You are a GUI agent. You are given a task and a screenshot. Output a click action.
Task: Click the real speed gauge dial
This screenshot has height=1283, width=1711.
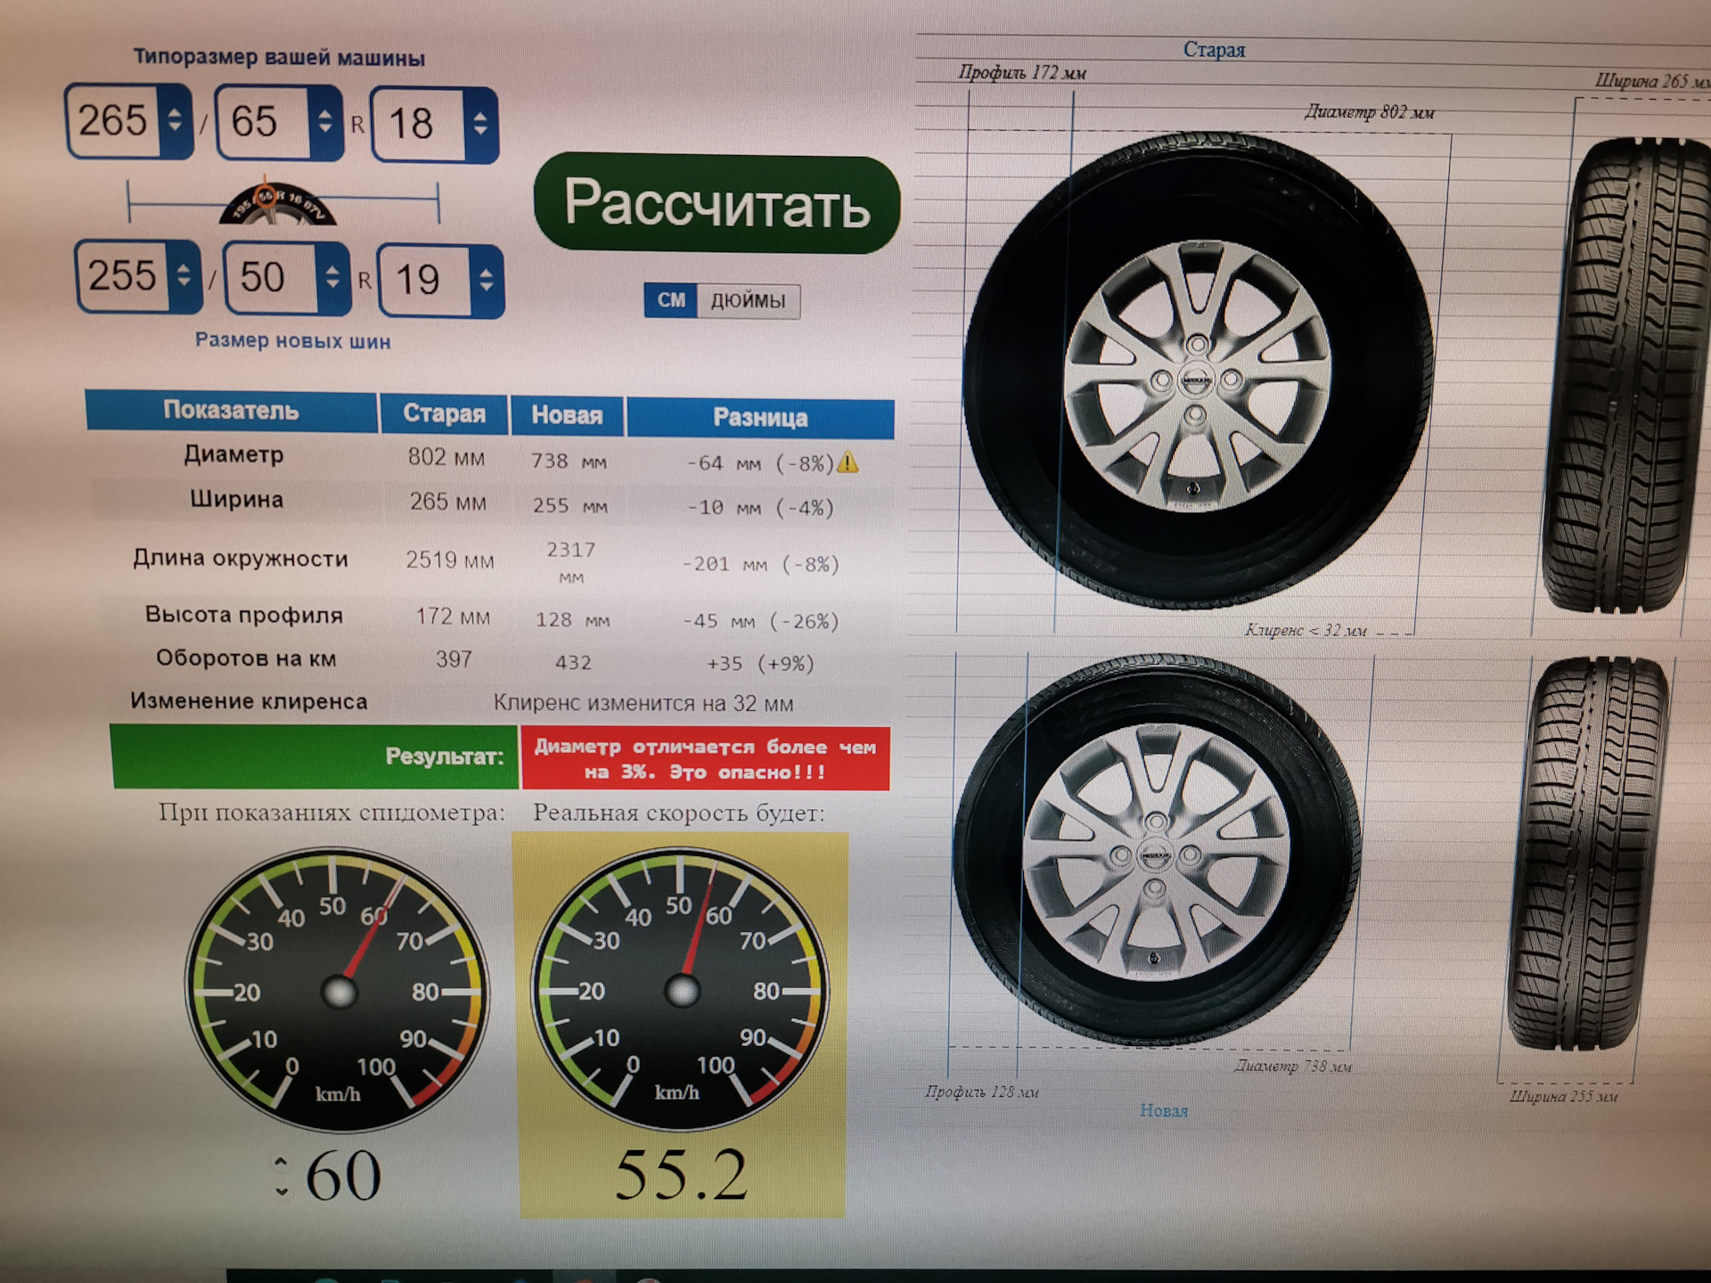pyautogui.click(x=682, y=989)
